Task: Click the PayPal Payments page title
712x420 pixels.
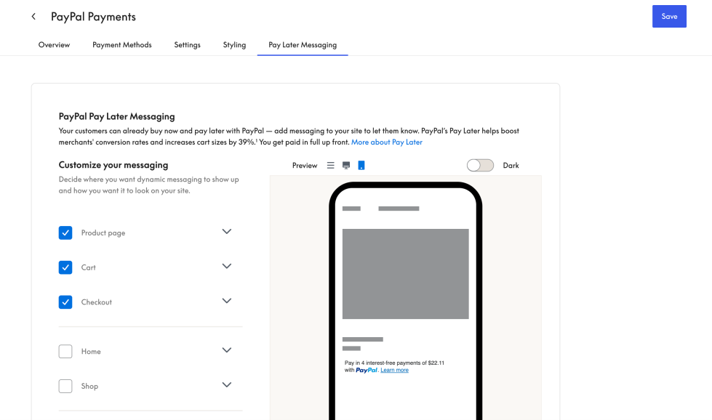Action: tap(93, 17)
